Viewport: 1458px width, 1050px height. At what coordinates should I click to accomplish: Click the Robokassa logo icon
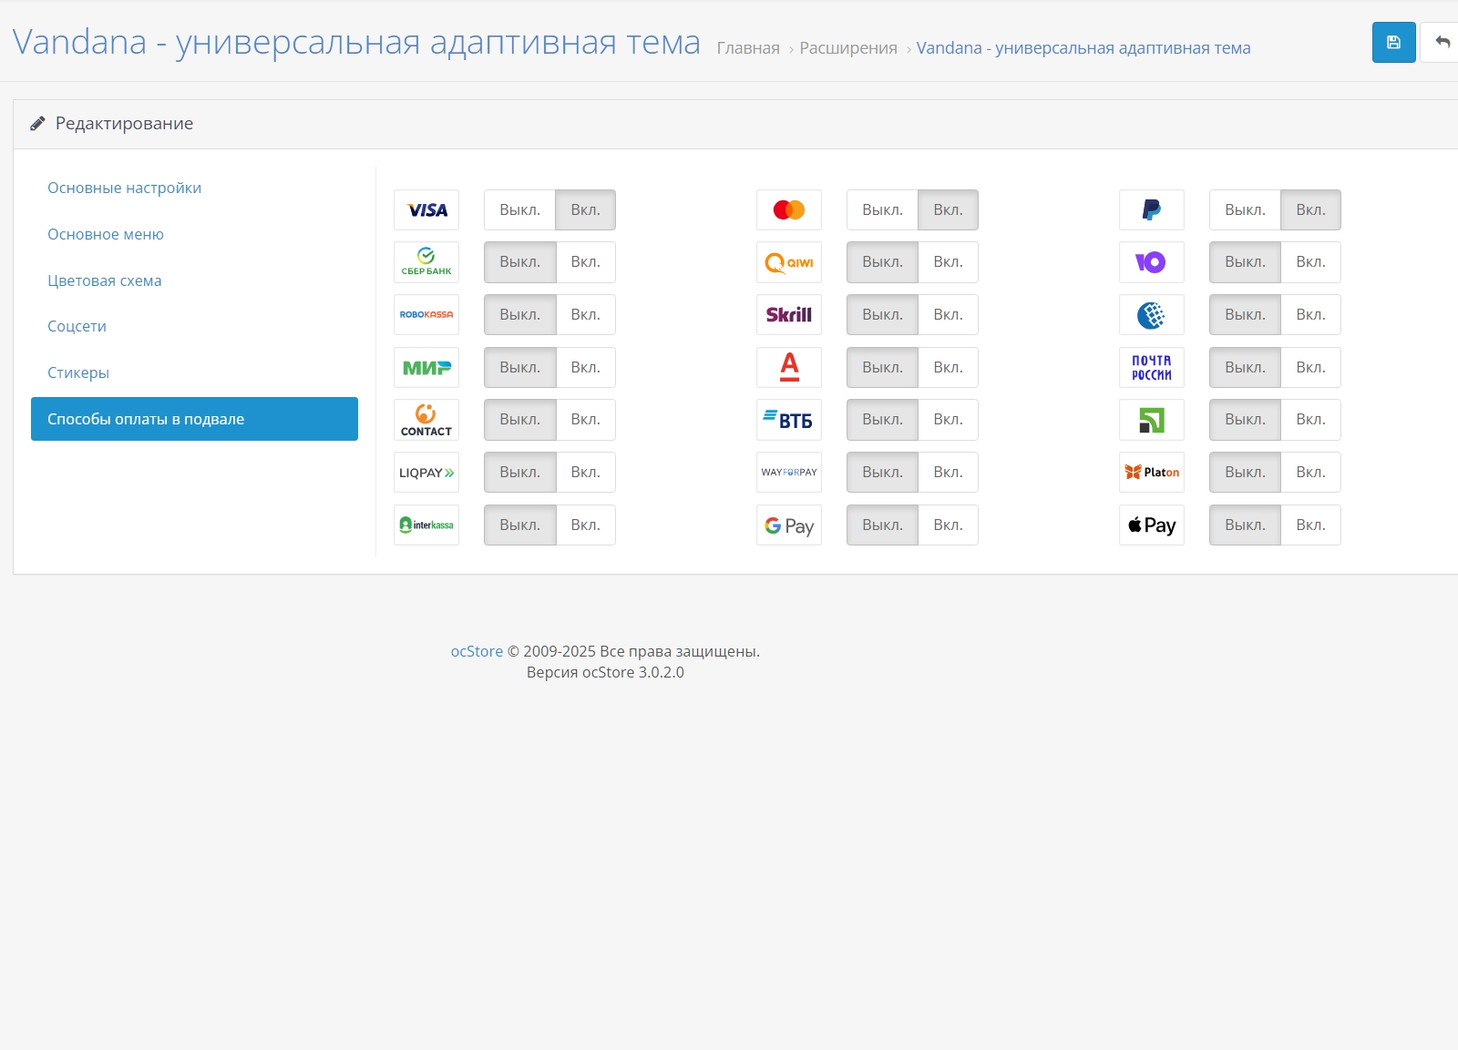coord(426,315)
